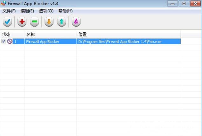Viewport: 202px width, 136px height.
Task: Click the green minus remove application icon
Action: coord(34,22)
